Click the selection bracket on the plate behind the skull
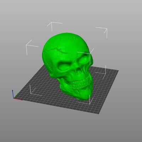The image size is (142, 142). [101, 72]
